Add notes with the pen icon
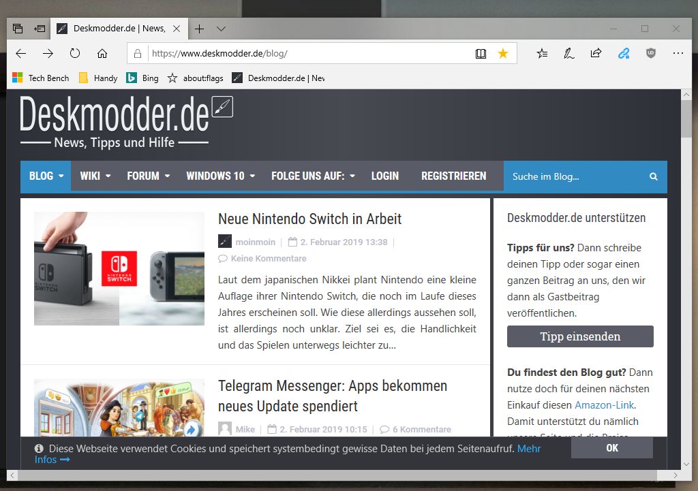698x491 pixels. (x=569, y=53)
